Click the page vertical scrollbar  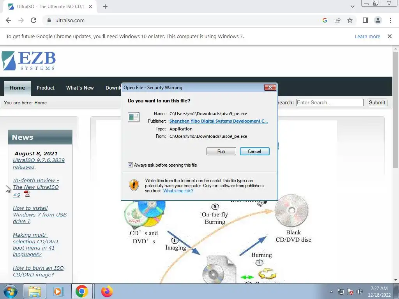click(x=395, y=110)
